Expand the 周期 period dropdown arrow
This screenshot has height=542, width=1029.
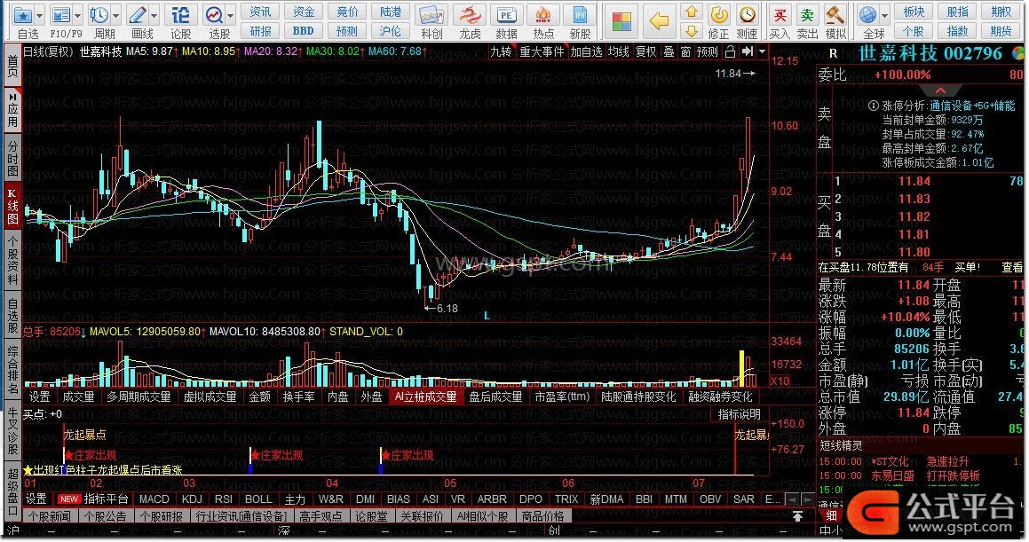(116, 15)
